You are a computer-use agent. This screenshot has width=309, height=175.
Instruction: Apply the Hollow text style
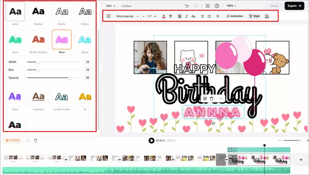[x=85, y=11]
